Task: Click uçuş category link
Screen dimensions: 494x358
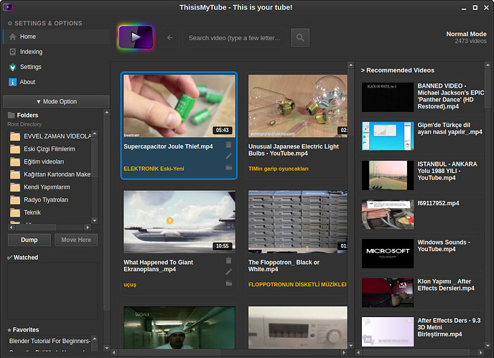Action: (x=130, y=285)
